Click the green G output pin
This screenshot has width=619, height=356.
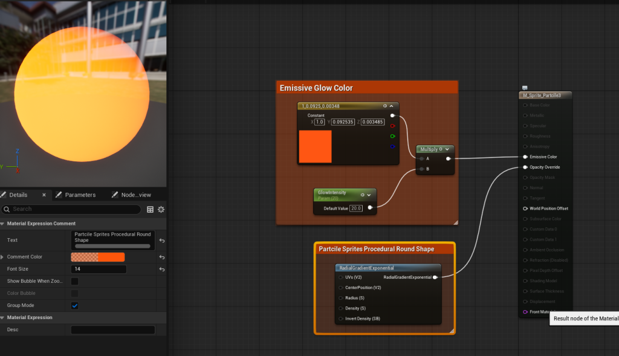392,136
